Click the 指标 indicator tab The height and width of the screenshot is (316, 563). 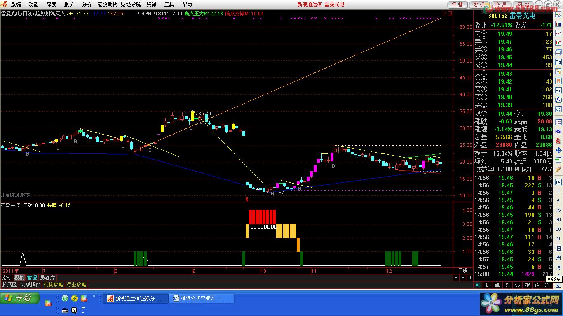point(7,278)
